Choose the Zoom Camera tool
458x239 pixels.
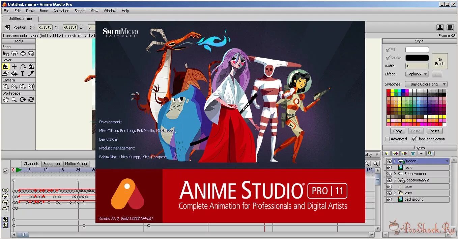[14, 87]
